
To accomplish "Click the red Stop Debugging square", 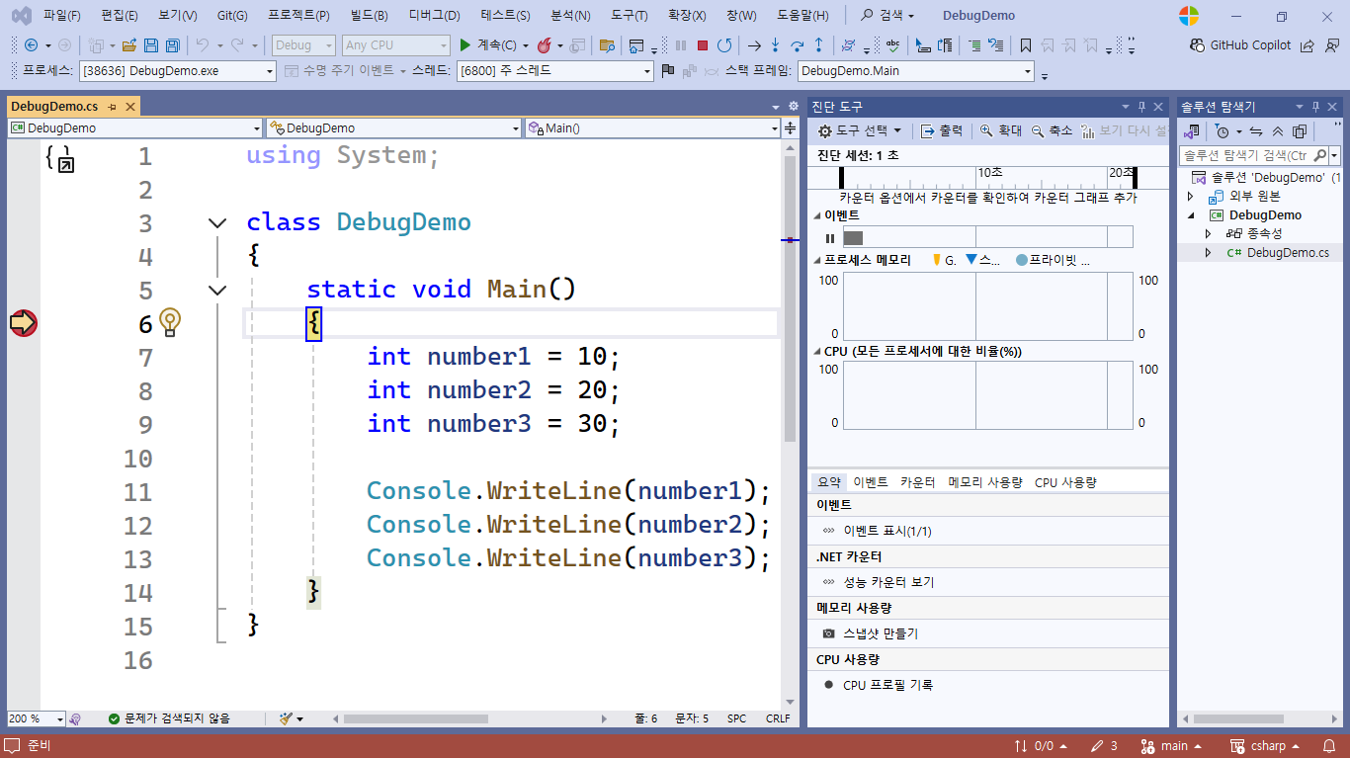I will click(x=703, y=45).
